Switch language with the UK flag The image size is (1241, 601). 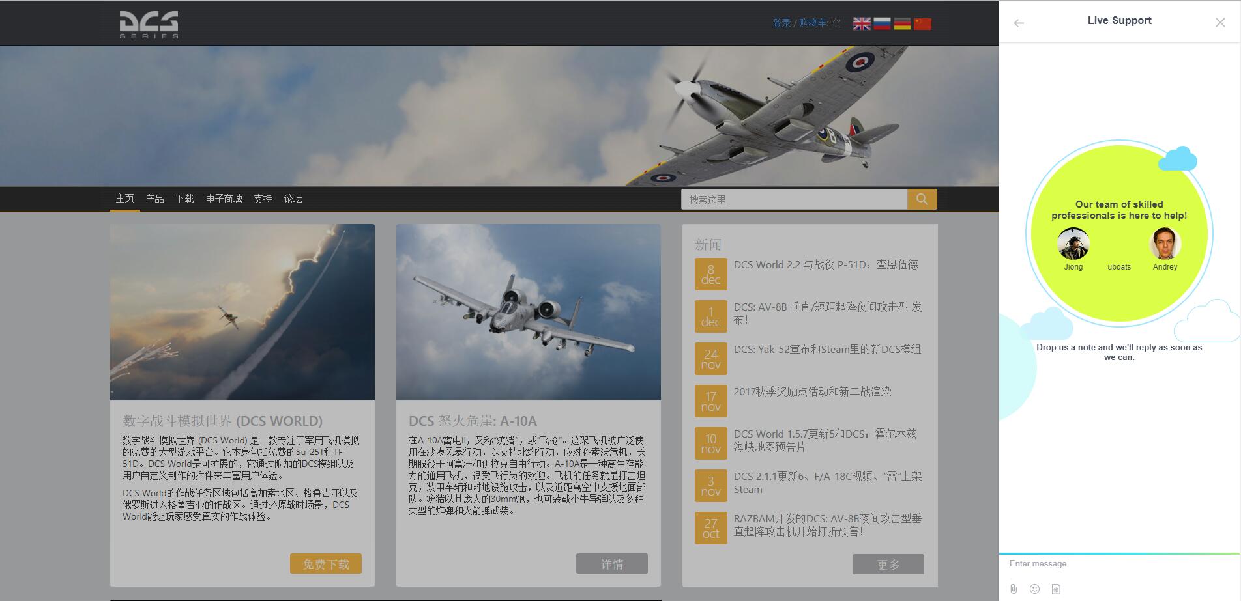pyautogui.click(x=862, y=23)
